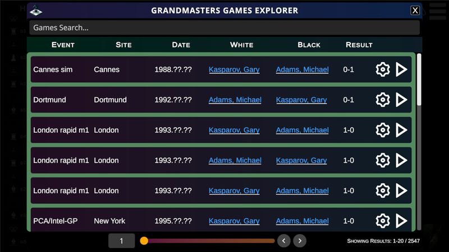Close the Grandmasters Games Explorer
Viewport: 449px width, 252px height.
[x=415, y=10]
